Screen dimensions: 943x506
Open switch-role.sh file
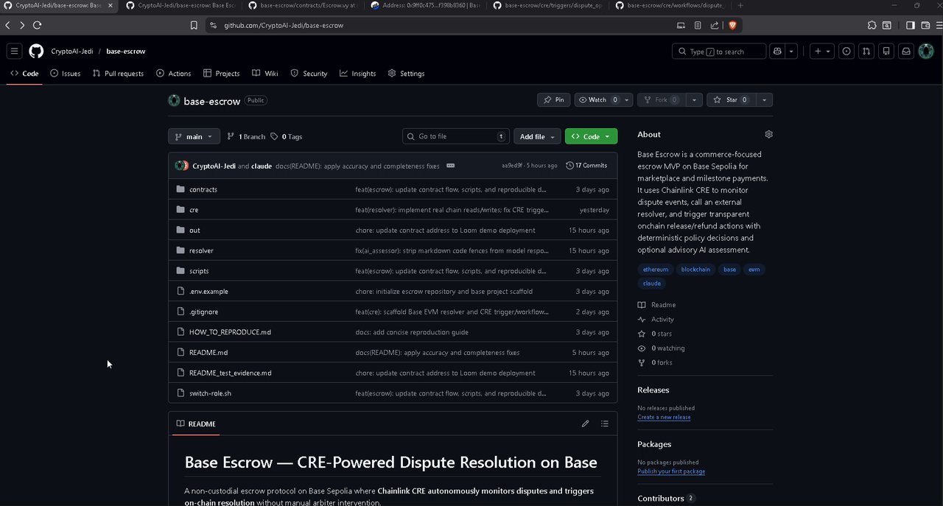click(210, 393)
